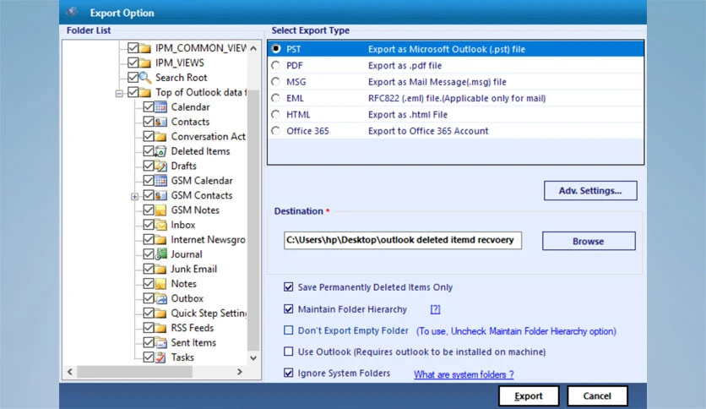
Task: Click the Search Root magnifier icon
Action: click(x=145, y=78)
